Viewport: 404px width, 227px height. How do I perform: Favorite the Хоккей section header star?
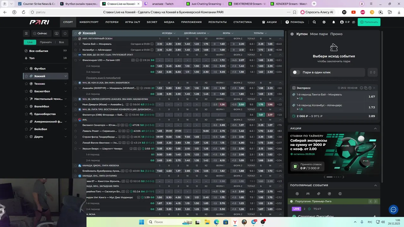(75, 33)
